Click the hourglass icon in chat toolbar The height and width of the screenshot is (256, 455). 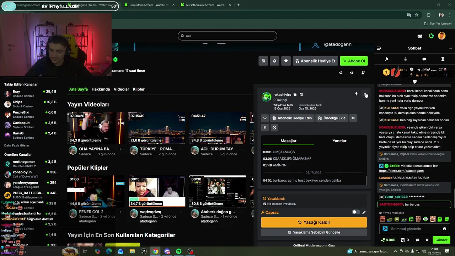(443, 59)
